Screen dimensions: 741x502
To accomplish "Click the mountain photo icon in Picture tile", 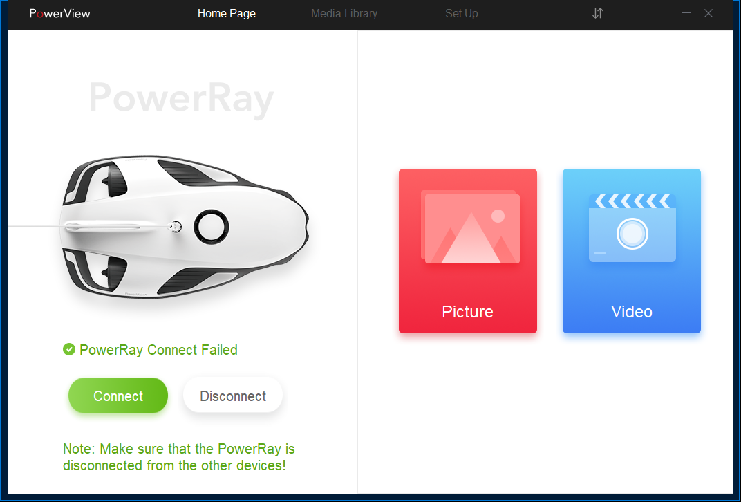I will pos(470,227).
